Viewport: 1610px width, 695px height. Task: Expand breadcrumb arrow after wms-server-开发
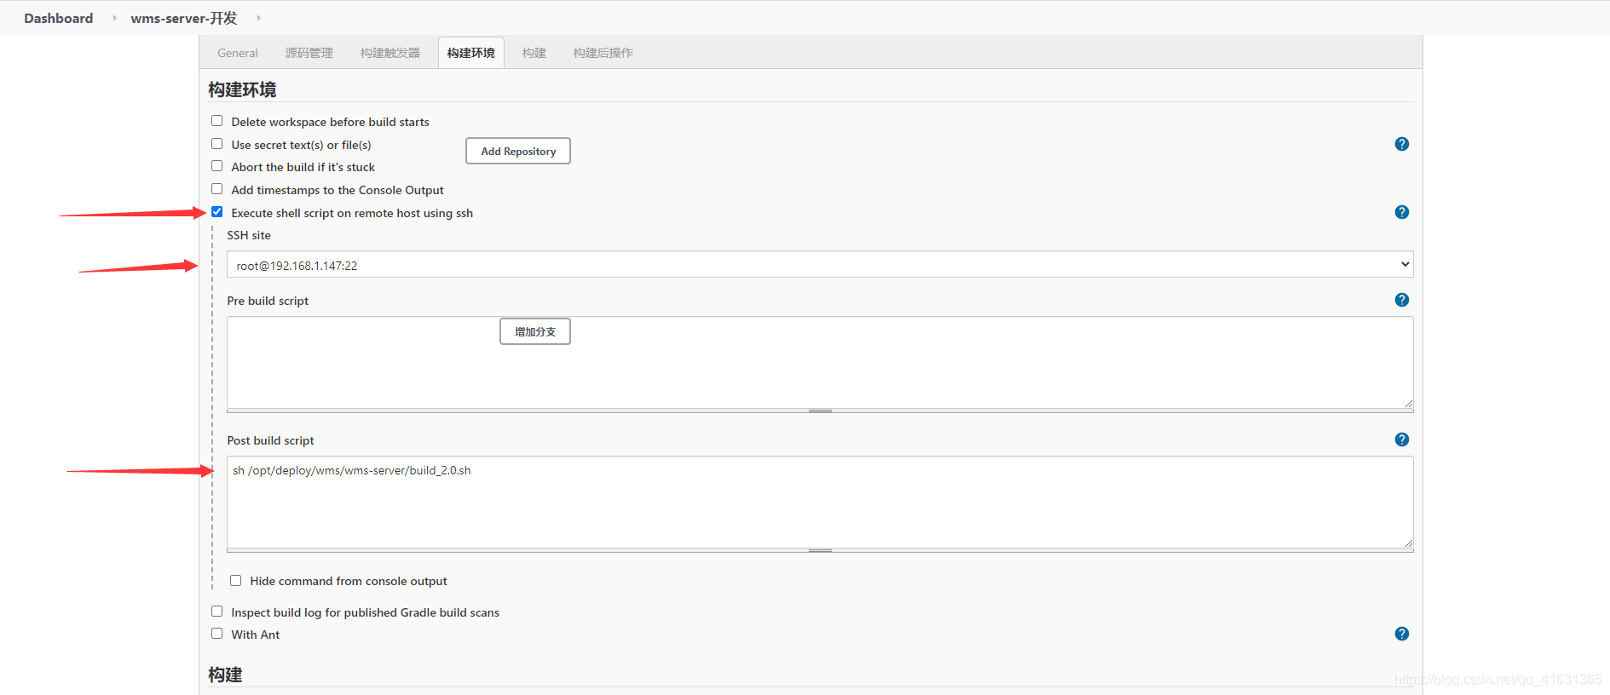coord(258,18)
